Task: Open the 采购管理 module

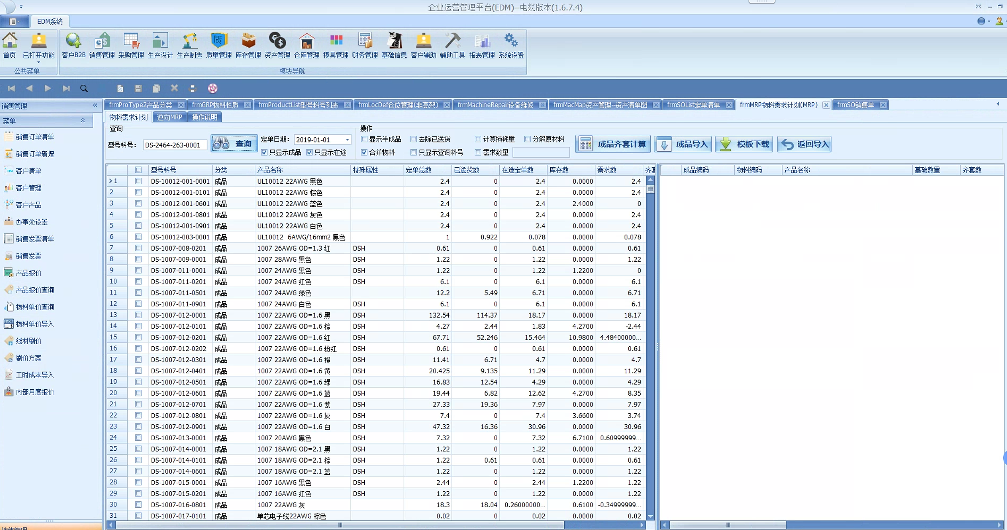Action: [131, 46]
